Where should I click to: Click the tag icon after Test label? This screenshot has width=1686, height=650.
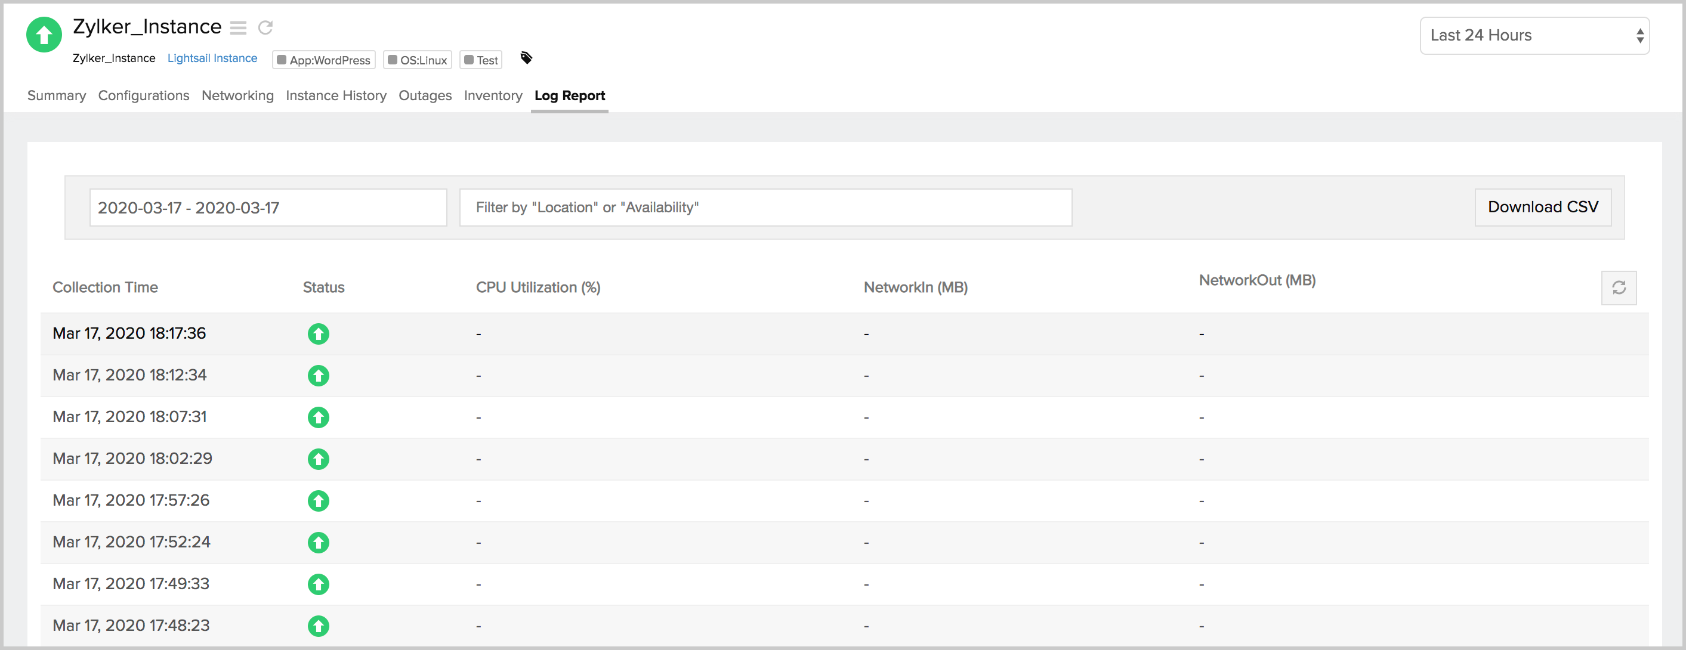(x=526, y=58)
